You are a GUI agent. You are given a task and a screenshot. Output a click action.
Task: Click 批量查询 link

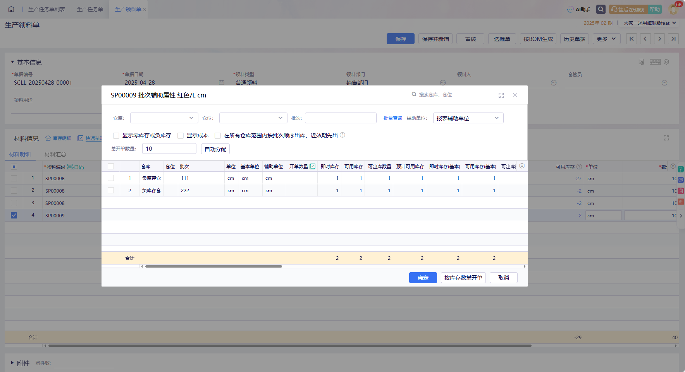pos(393,118)
